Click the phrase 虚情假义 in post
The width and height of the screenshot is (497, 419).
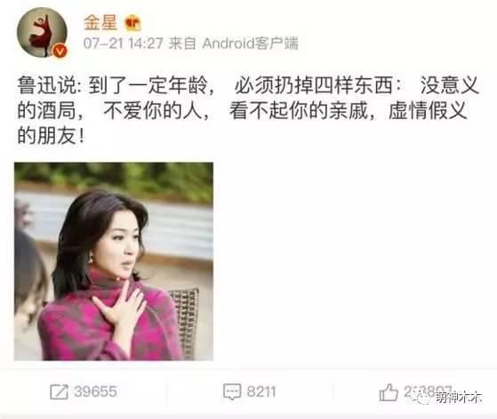click(428, 111)
